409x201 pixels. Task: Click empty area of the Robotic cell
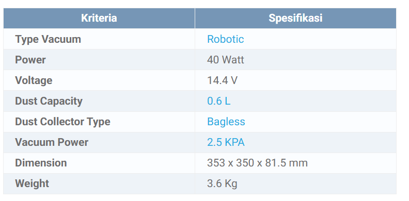click(x=321, y=39)
